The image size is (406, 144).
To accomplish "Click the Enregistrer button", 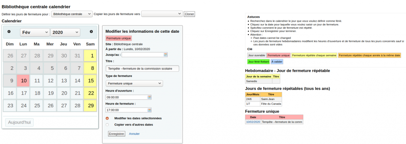I will point(117,134).
